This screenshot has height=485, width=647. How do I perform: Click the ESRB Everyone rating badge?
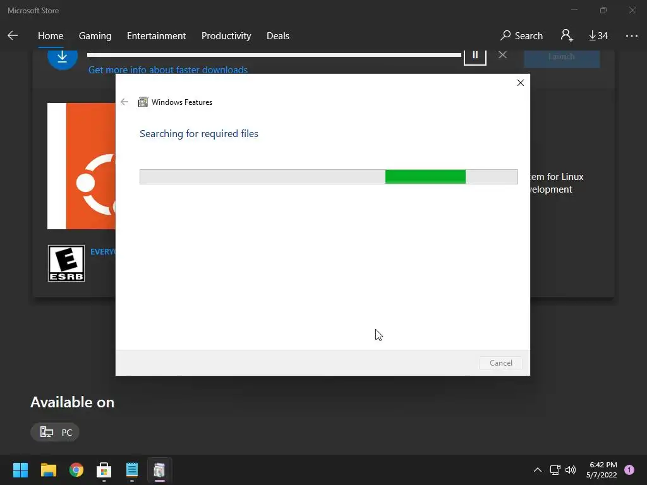coord(66,263)
